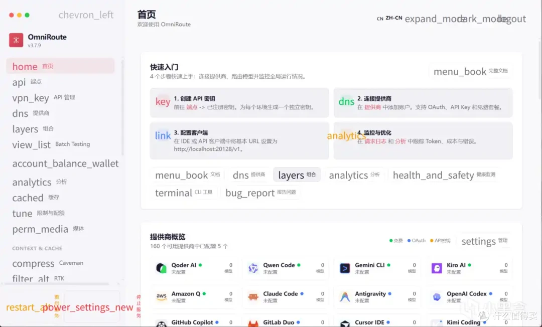Click dns 提供商 quick link chip
Image resolution: width=542 pixels, height=327 pixels.
[249, 175]
